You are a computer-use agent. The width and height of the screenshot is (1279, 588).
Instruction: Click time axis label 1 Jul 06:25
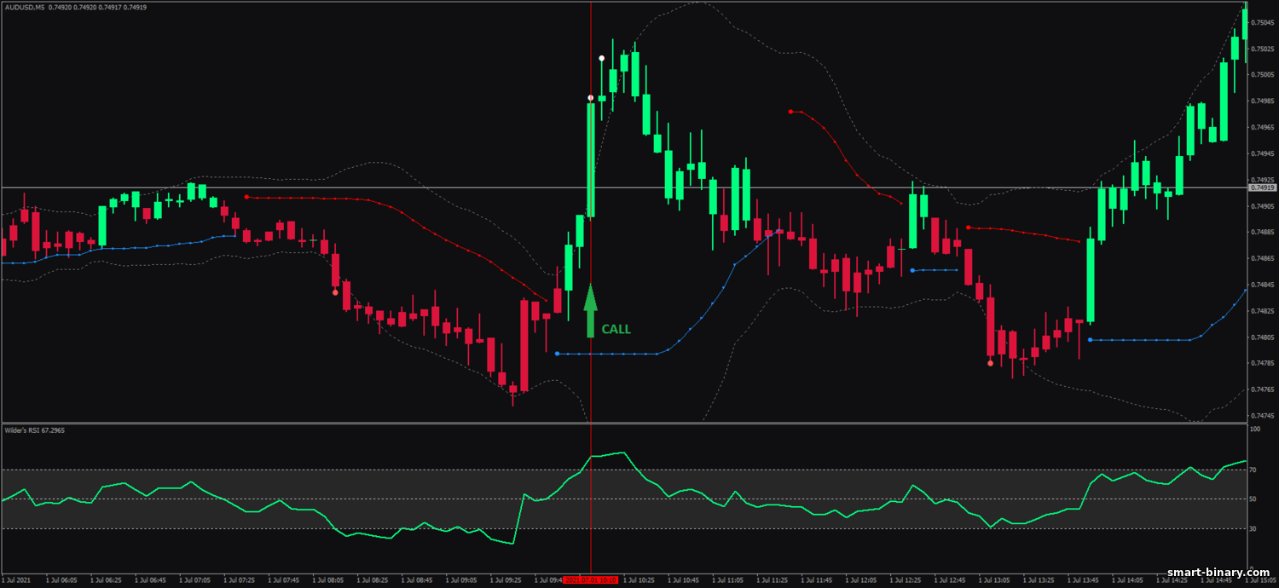tap(106, 580)
